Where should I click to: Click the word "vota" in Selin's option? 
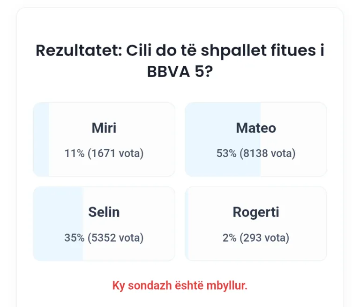point(131,238)
